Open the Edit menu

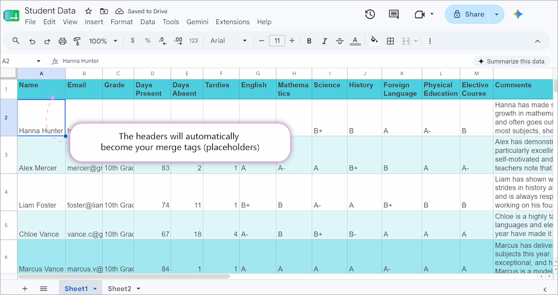point(49,22)
